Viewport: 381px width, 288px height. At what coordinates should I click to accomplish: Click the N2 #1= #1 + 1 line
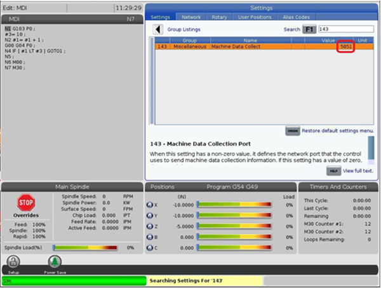(24, 40)
